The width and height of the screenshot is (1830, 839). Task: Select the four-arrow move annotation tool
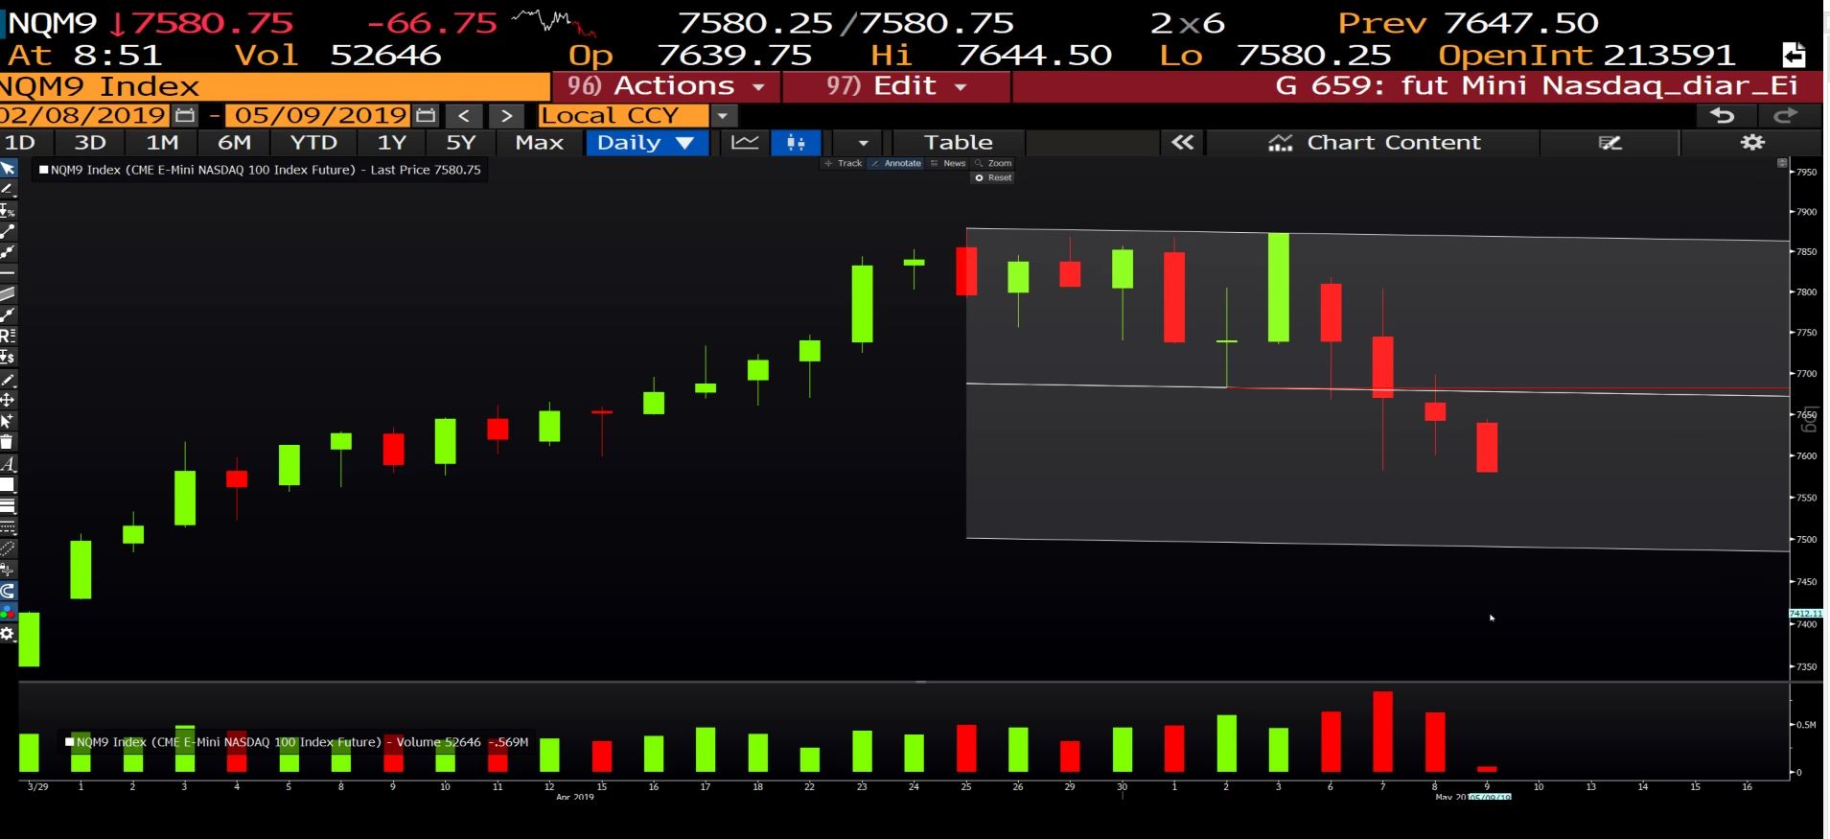point(8,400)
